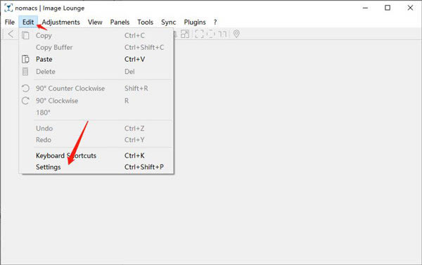The width and height of the screenshot is (422, 265).
Task: Open the ? help menu
Action: click(215, 22)
